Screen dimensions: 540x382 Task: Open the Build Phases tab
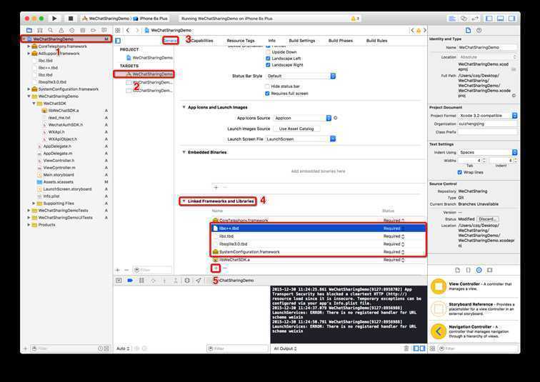coord(341,41)
